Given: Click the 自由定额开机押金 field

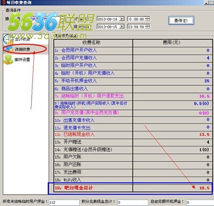Looking at the screenshot, I should pyautogui.click(x=200, y=202).
